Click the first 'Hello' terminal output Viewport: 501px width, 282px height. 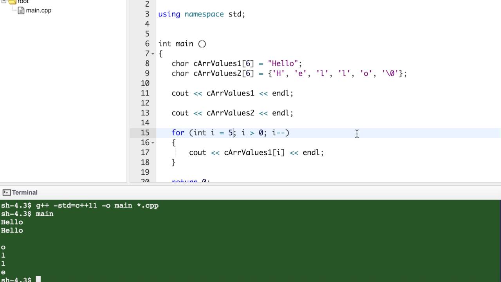[12, 222]
